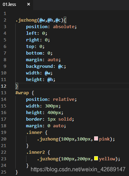
Task: Click 'position: relative;' line
Action: tap(51, 99)
